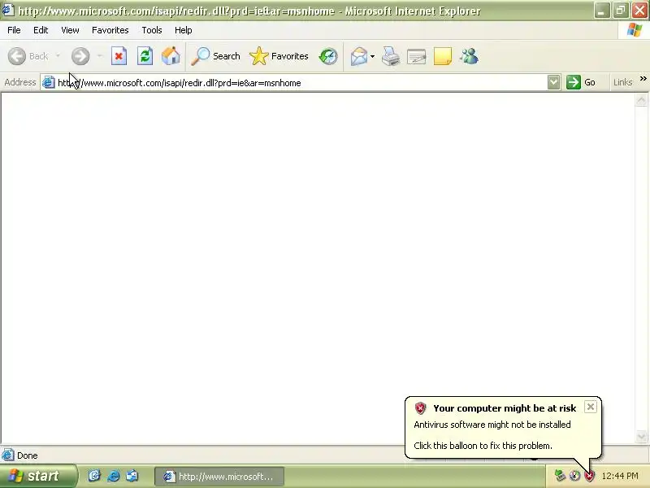Viewport: 650px width, 488px height.
Task: Minimize the Internet Explorer window
Action: pyautogui.click(x=601, y=11)
